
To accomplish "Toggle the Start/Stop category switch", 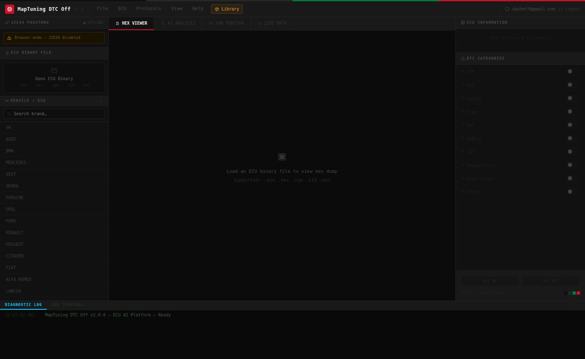I will pos(573,178).
